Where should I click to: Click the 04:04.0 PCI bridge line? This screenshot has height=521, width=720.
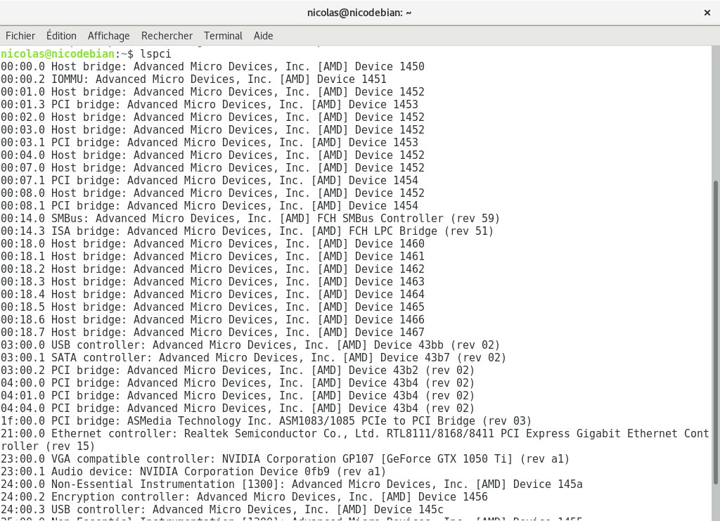click(x=238, y=409)
